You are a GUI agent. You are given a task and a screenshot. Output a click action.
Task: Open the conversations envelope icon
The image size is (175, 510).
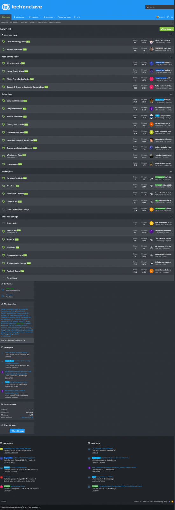pos(168,17)
